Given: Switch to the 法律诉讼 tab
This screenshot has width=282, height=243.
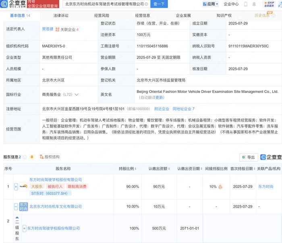Looking at the screenshot, I should pyautogui.click(x=61, y=16).
